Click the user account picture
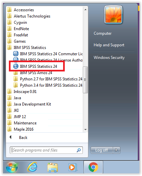 [x=113, y=15]
